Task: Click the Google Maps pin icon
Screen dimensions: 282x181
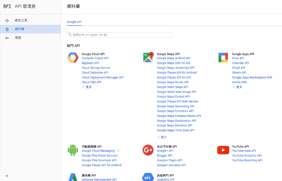Action: pos(148,57)
